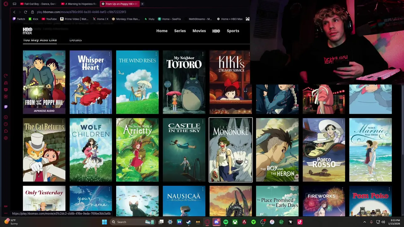Switch to A Warning to Hopeless Ro tab

click(x=78, y=4)
